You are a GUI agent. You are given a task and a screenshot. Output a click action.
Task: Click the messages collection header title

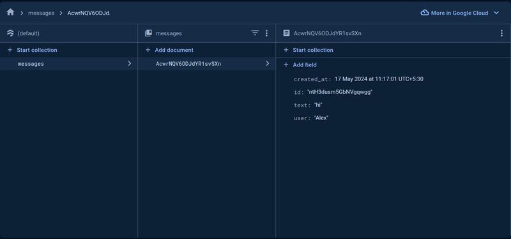tap(169, 33)
